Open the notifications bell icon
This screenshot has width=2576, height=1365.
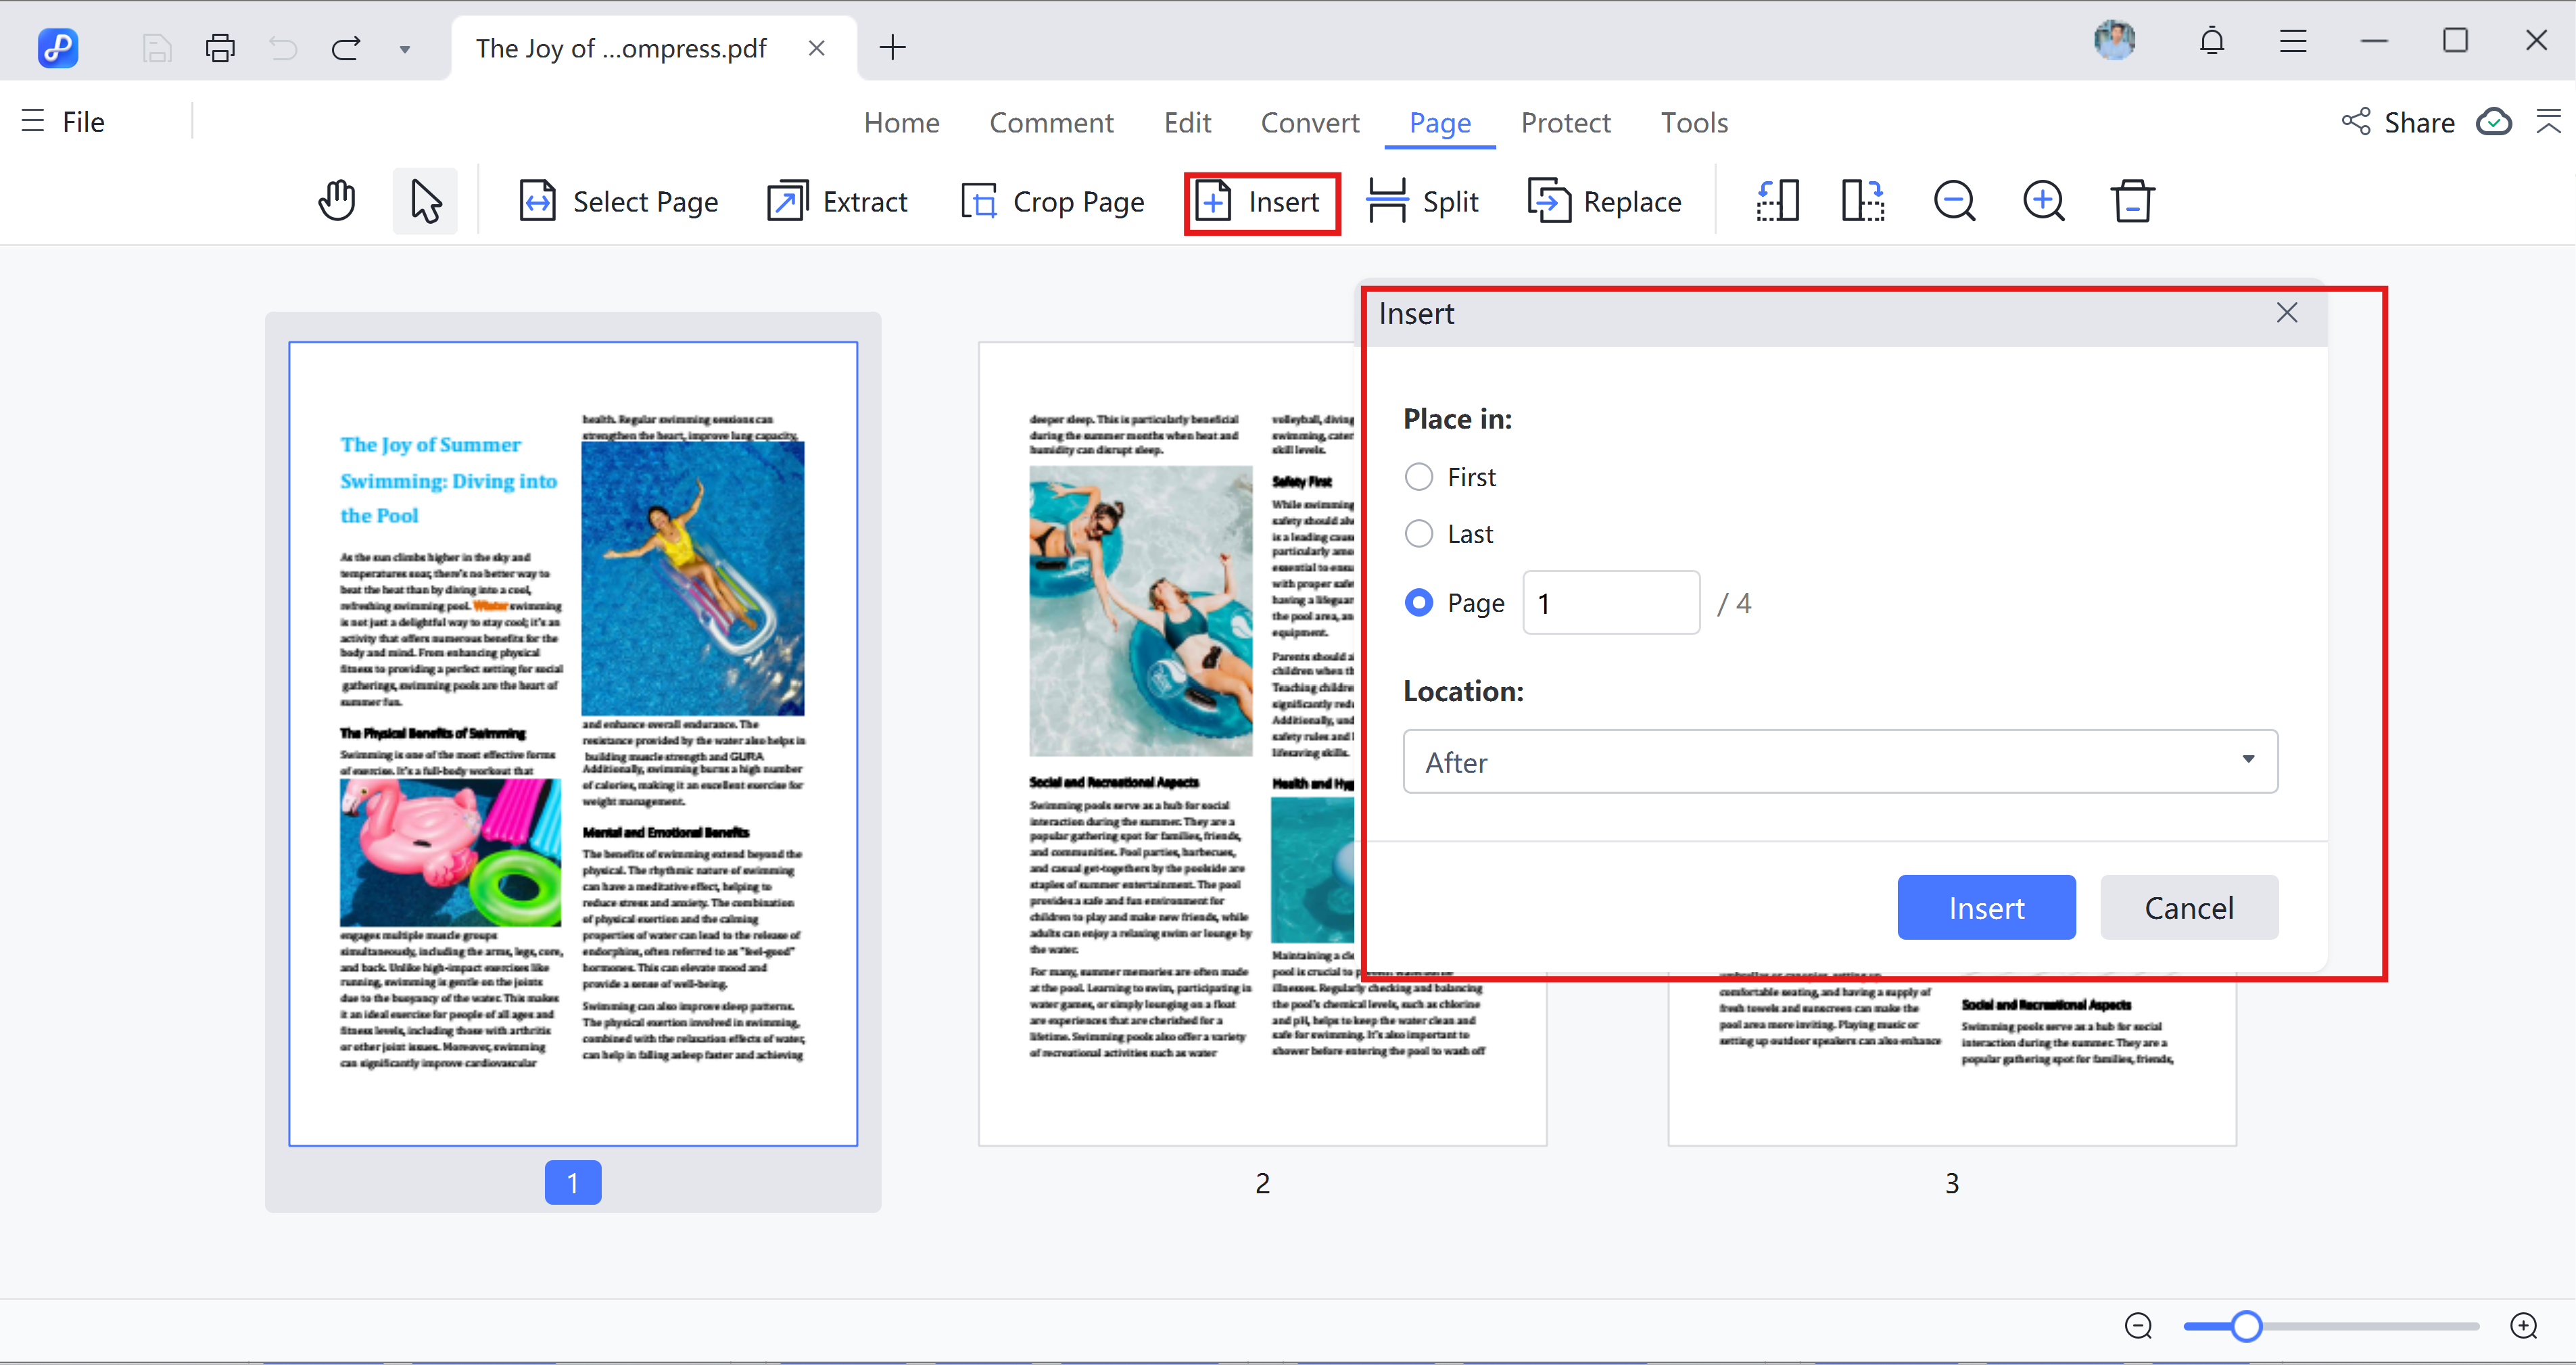pos(2211,42)
